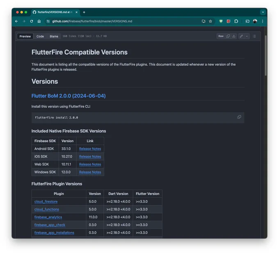279x254 pixels.
Task: Click iOS SDK version 10.27.0 cell
Action: click(68, 157)
